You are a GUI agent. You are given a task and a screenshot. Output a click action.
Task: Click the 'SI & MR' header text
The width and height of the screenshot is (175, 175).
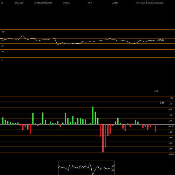(x=19, y=3)
